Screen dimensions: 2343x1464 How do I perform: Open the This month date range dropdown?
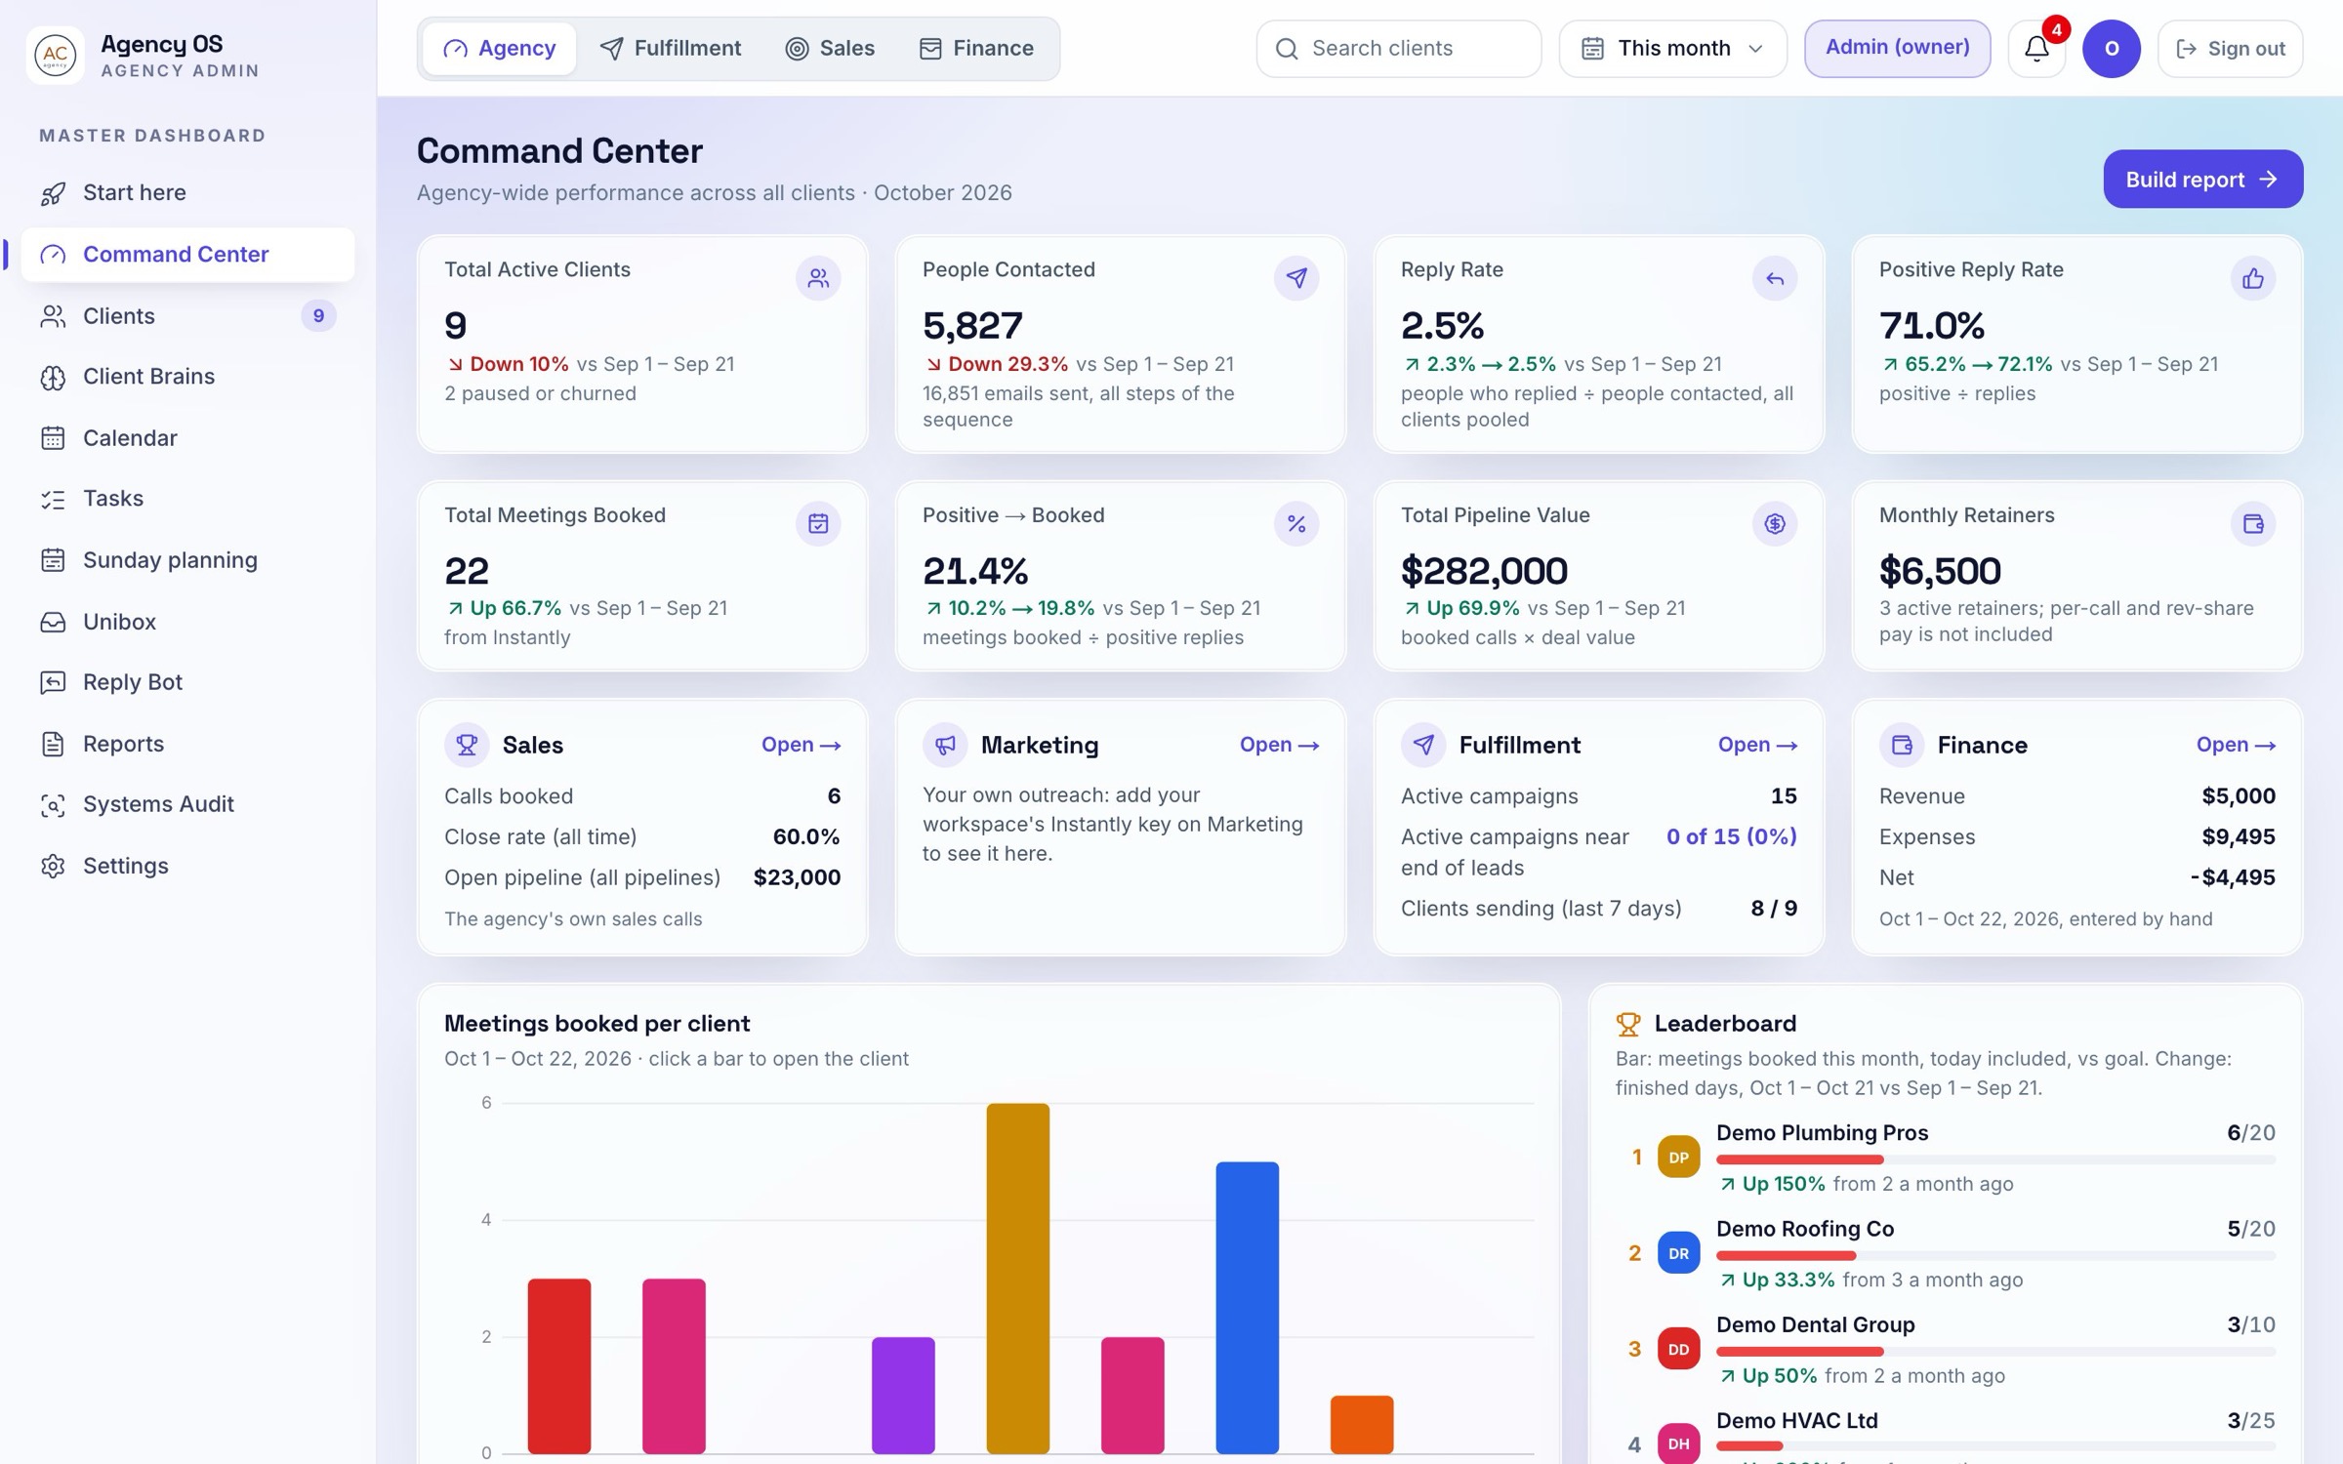[x=1672, y=48]
